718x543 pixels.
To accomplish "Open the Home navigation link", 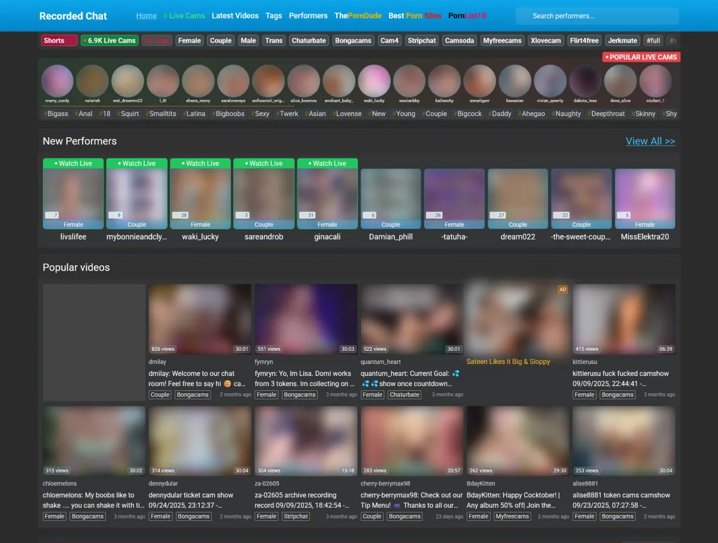I will pos(146,16).
